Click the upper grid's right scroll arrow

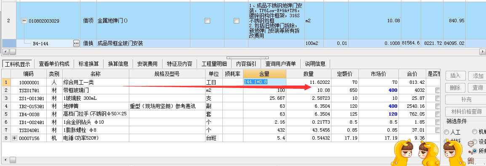(x=482, y=52)
